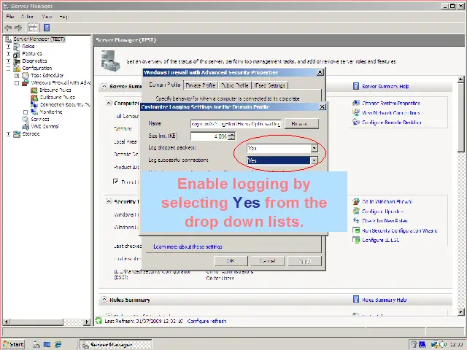Click the Start button on taskbar
Viewport: 467px width, 350px height.
click(x=14, y=344)
